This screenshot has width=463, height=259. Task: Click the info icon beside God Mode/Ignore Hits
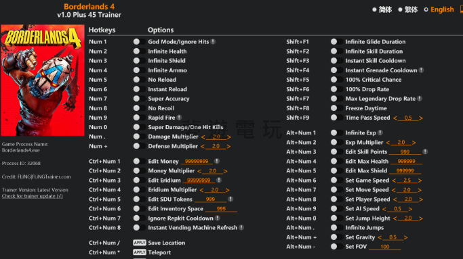[213, 42]
